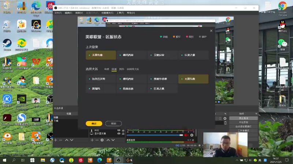Click the 停止推流 button in controls
This screenshot has height=164, width=293.
pos(244,118)
